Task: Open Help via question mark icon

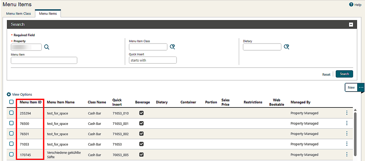Action: click(x=351, y=5)
